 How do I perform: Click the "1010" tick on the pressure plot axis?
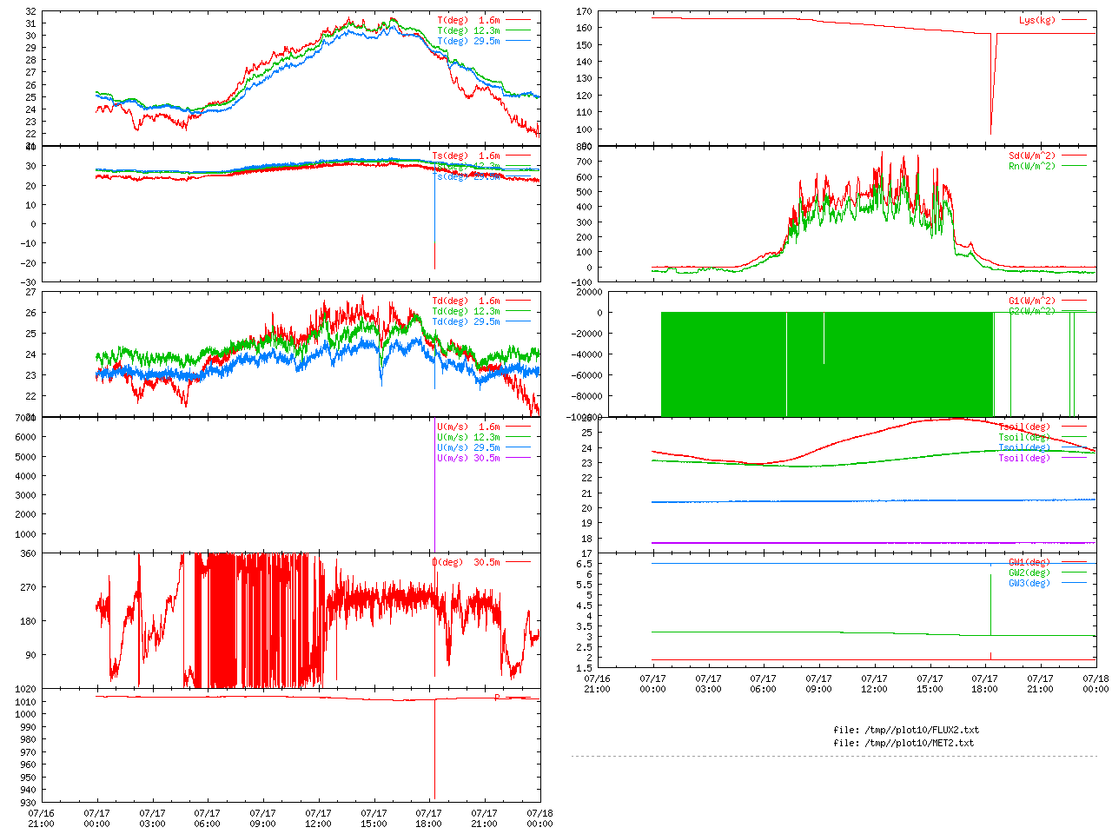25,702
